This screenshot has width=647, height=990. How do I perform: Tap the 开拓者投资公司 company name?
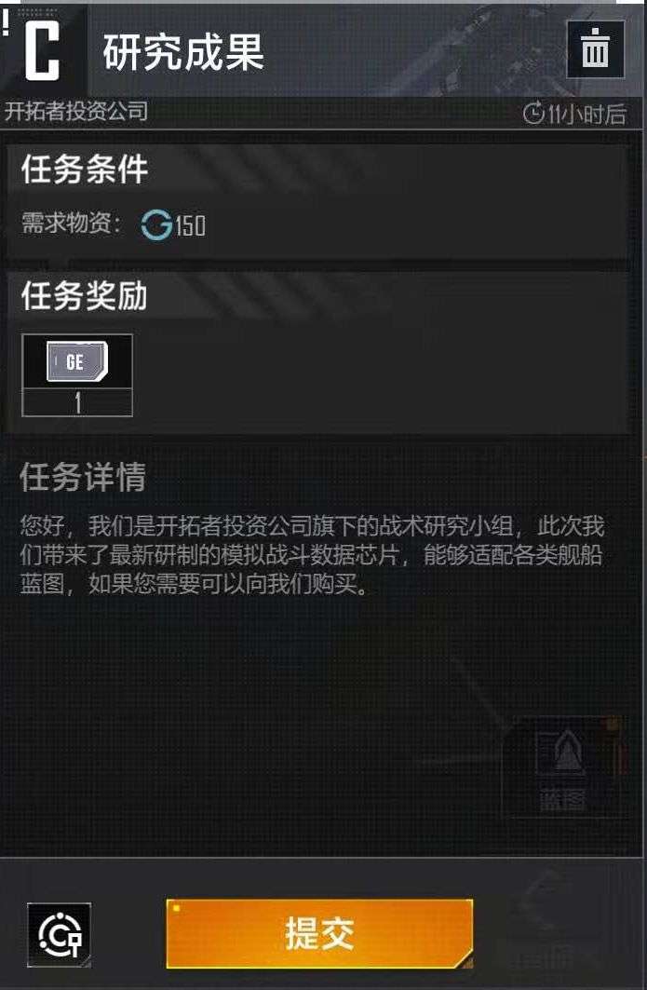pyautogui.click(x=75, y=111)
